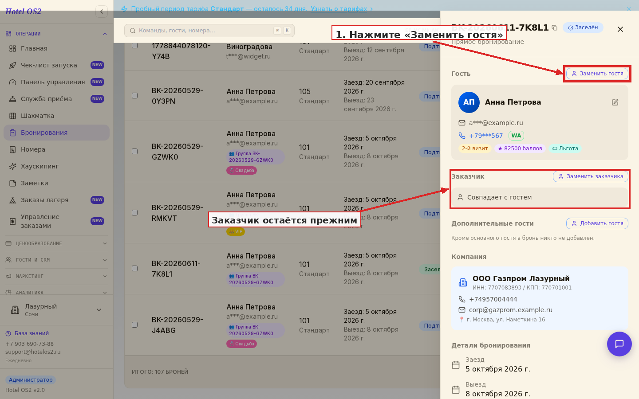Close the booking detail panel

tap(620, 29)
